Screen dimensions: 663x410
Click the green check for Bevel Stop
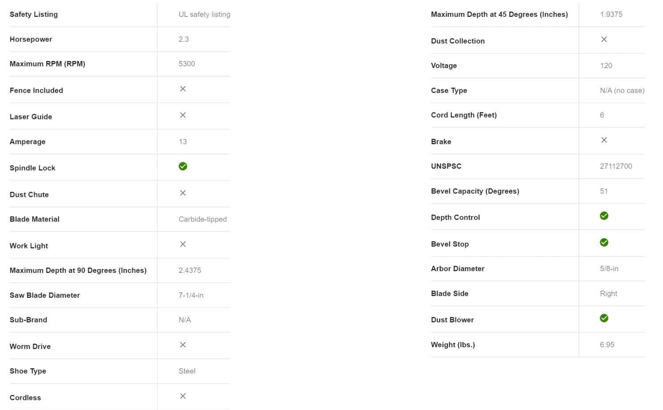tap(604, 242)
